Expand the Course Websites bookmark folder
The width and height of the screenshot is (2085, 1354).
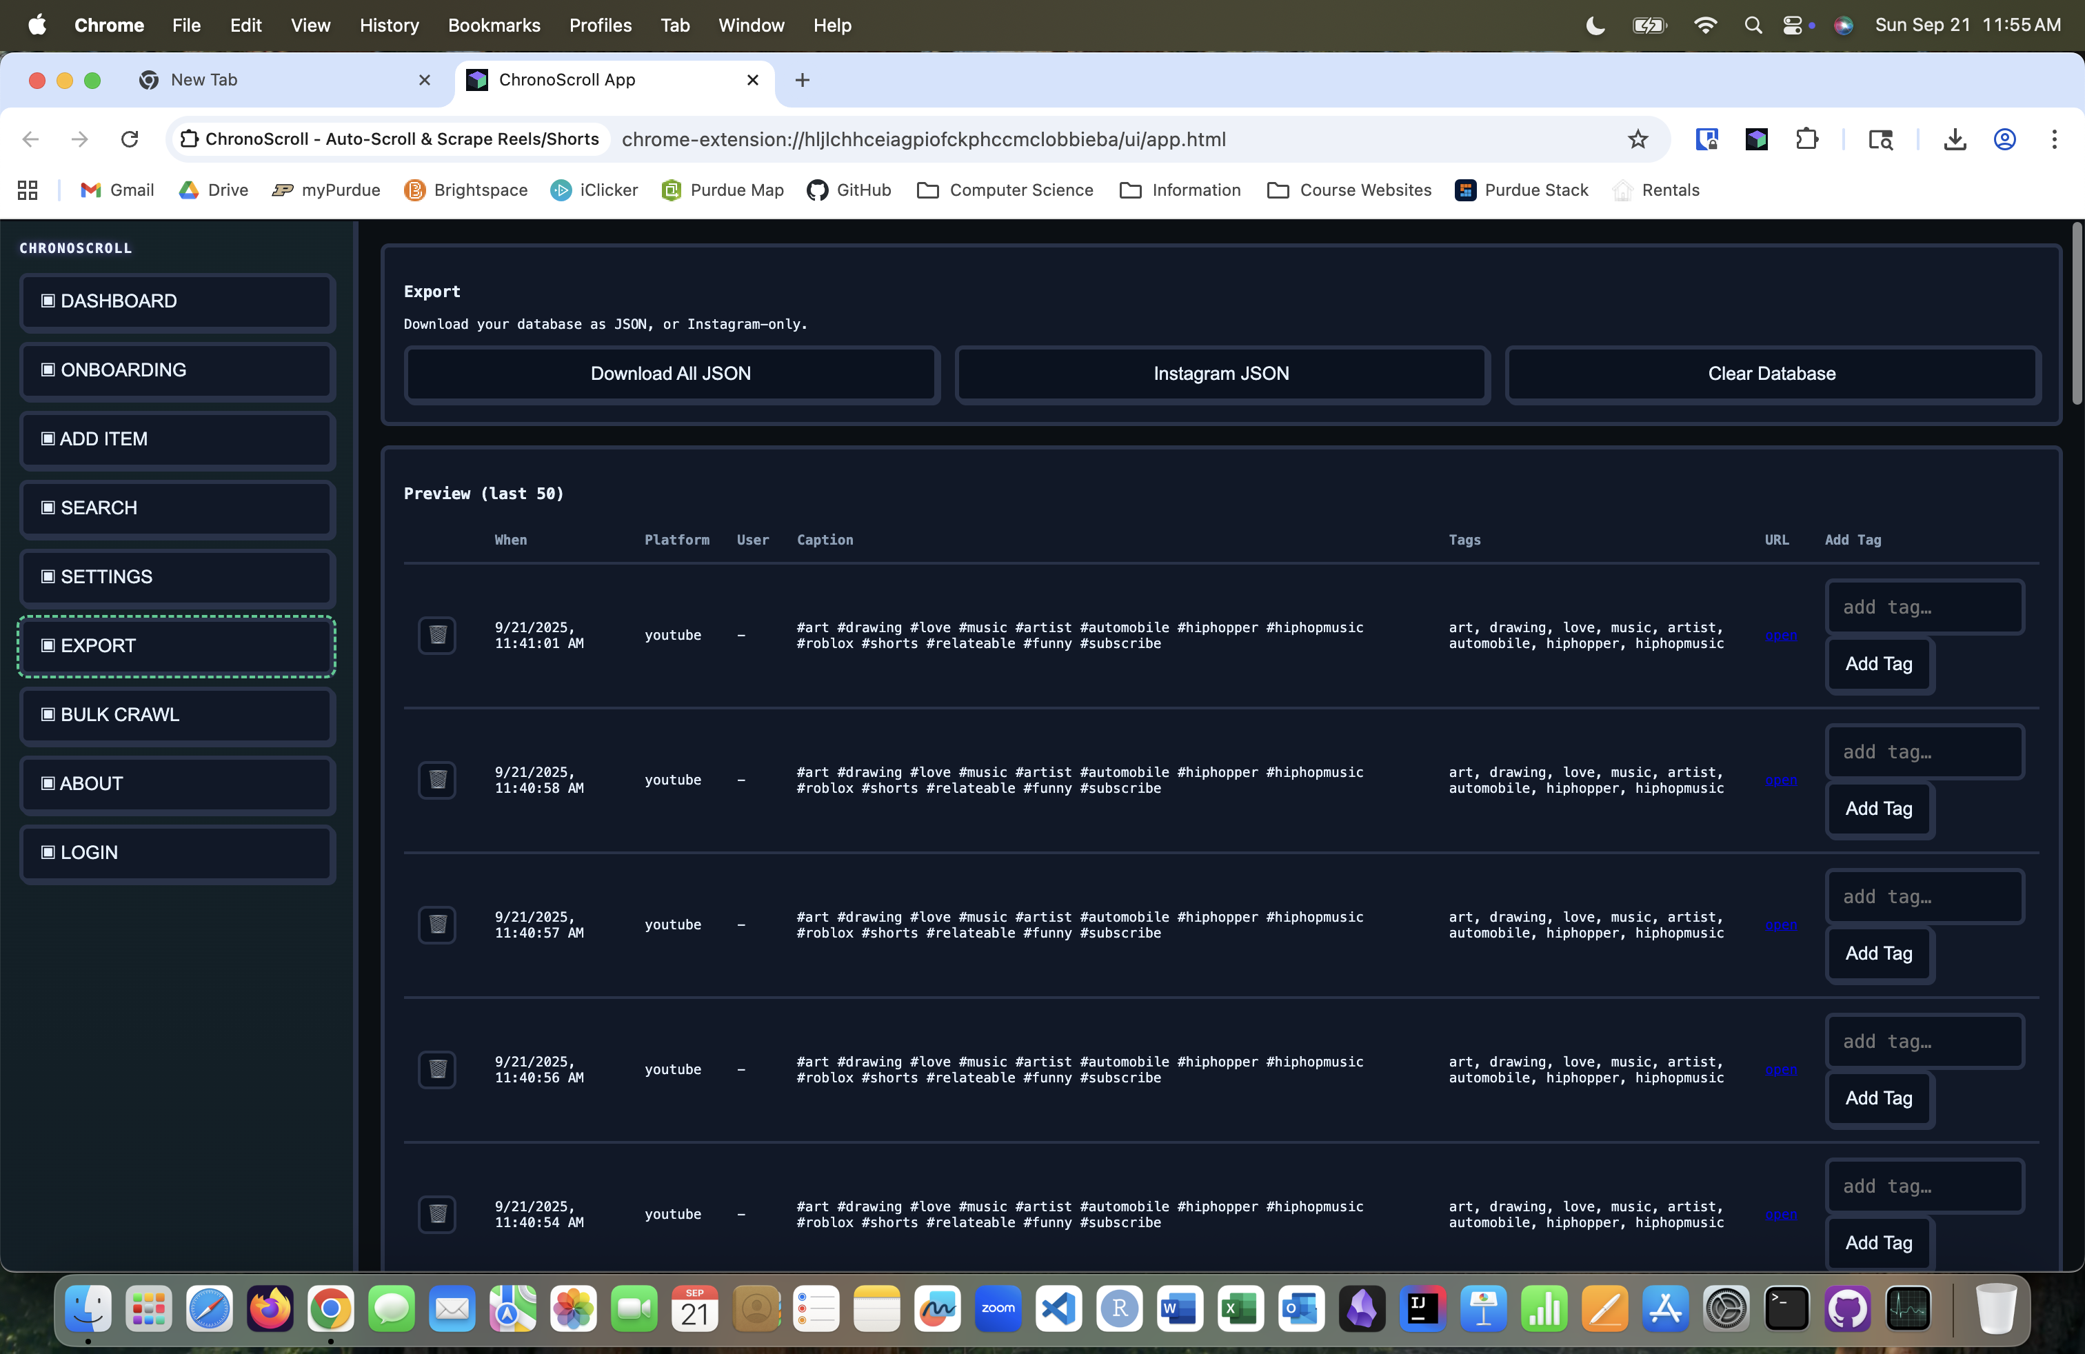pyautogui.click(x=1349, y=190)
